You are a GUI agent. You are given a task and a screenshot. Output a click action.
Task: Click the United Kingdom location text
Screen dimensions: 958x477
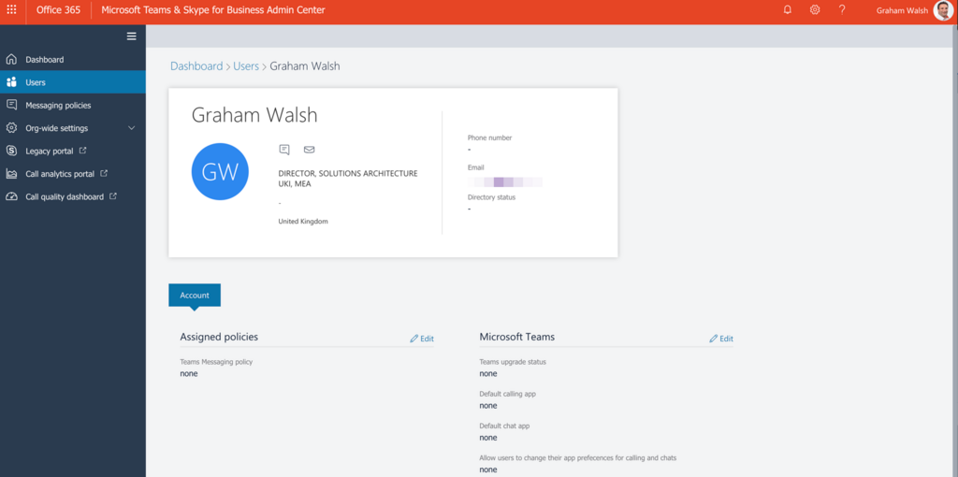[x=303, y=221]
